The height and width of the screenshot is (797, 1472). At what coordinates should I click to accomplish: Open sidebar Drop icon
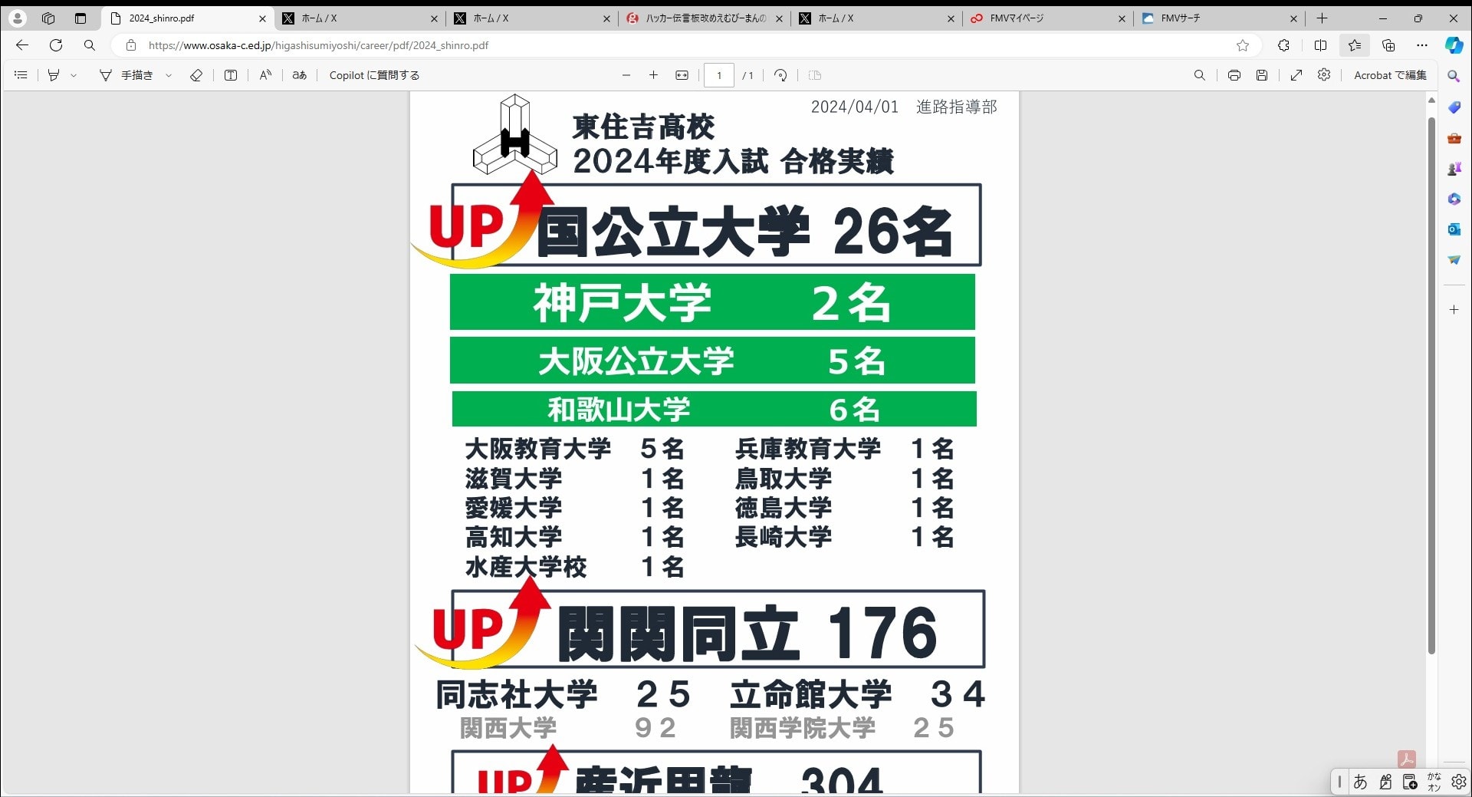1454,260
